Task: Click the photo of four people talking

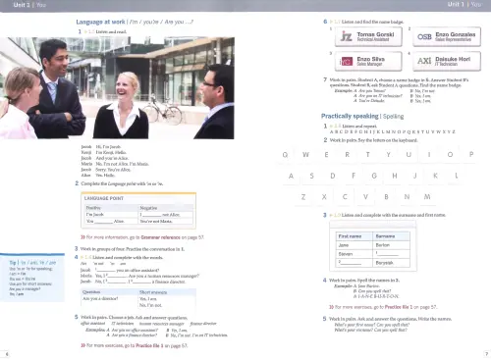Action: tap(117, 88)
